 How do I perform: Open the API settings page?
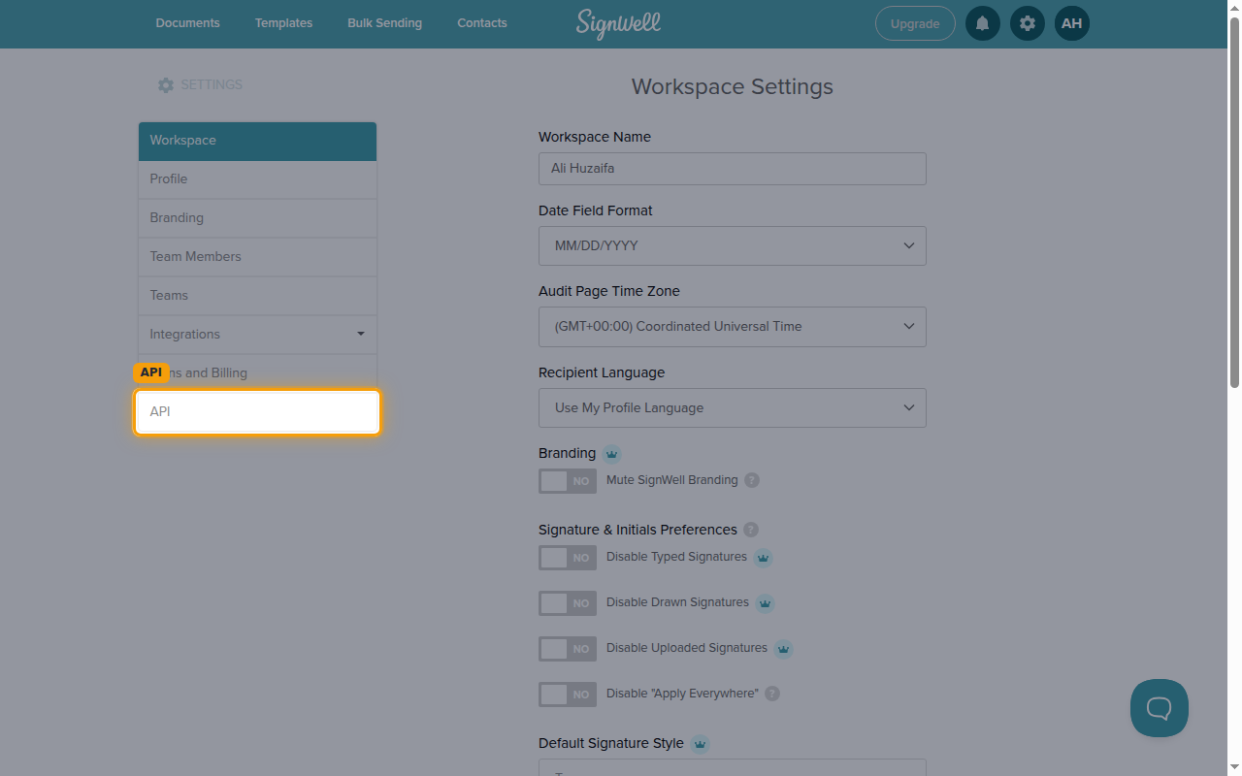point(257,412)
